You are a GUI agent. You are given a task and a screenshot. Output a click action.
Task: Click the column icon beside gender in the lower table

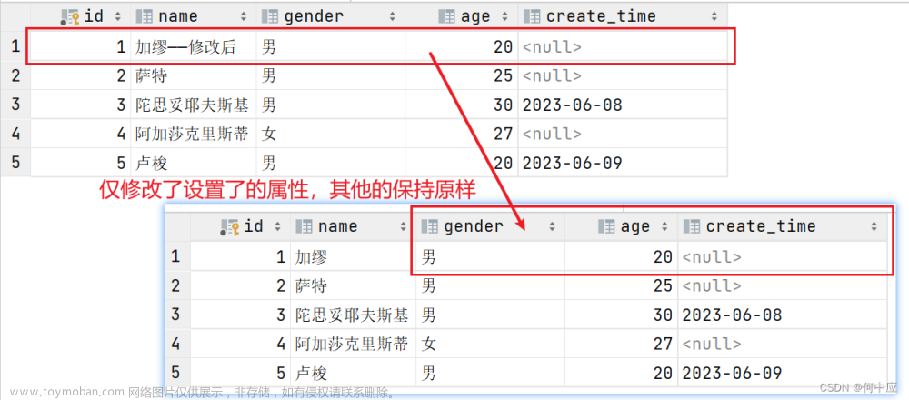pyautogui.click(x=430, y=226)
